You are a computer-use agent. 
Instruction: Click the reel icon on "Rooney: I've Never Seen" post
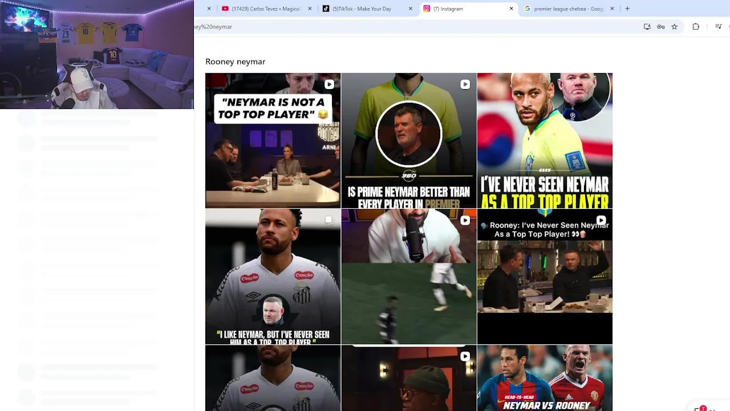(601, 220)
